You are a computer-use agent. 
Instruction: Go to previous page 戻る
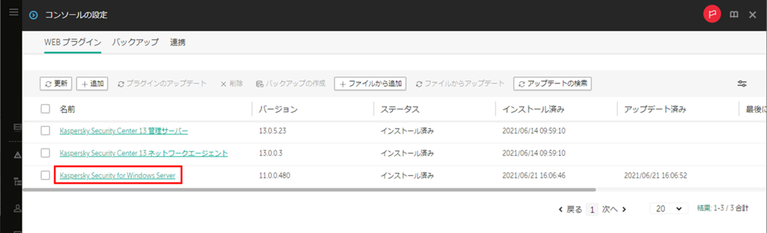pos(570,209)
